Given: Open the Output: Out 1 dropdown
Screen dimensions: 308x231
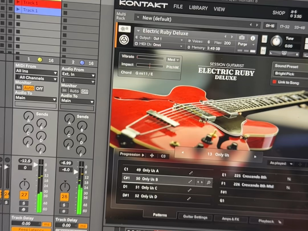Looking at the screenshot, I should tap(159, 38).
